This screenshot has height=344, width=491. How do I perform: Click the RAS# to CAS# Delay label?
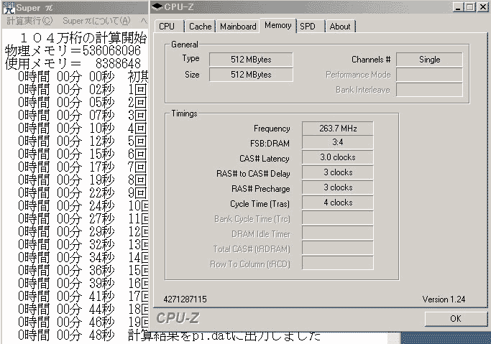(253, 174)
